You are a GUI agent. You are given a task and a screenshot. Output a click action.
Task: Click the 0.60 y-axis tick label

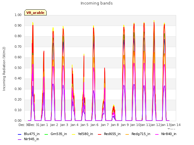(x=18, y=57)
